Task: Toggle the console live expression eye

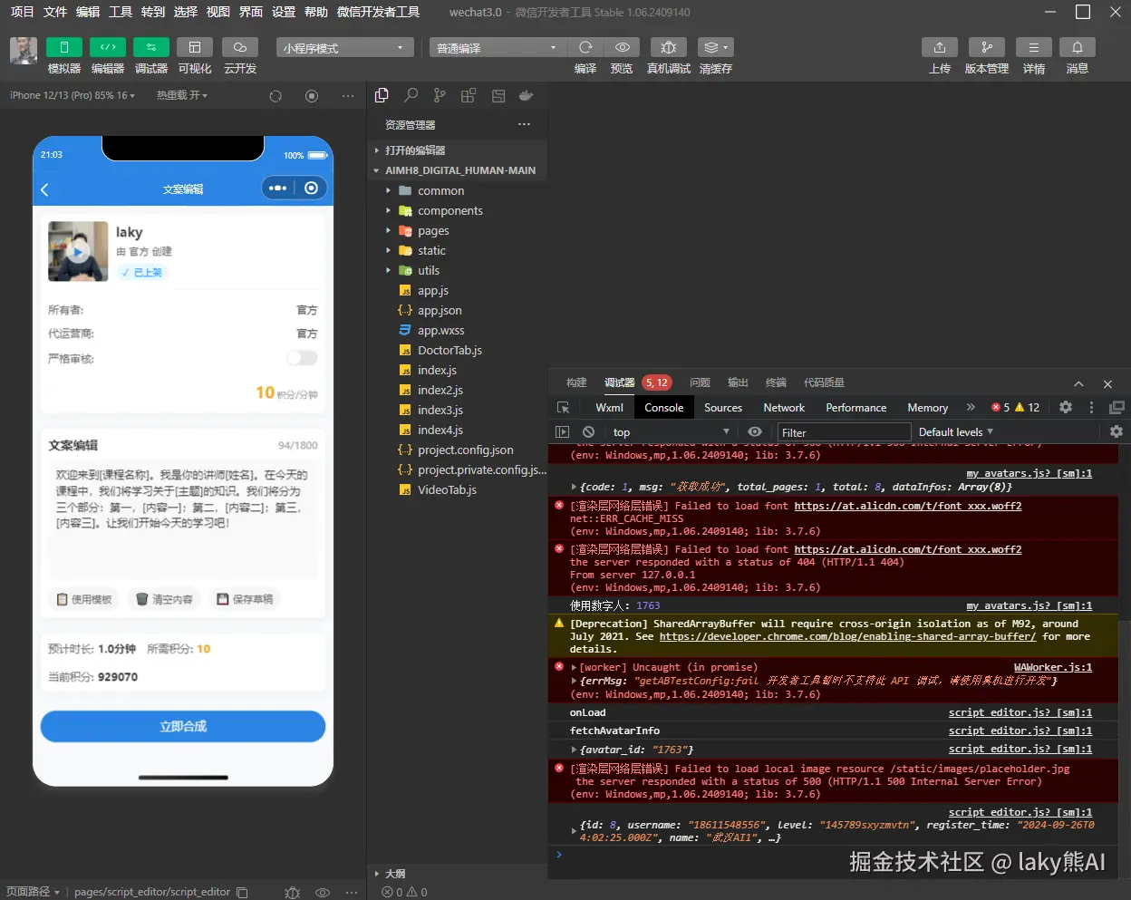Action: (754, 432)
